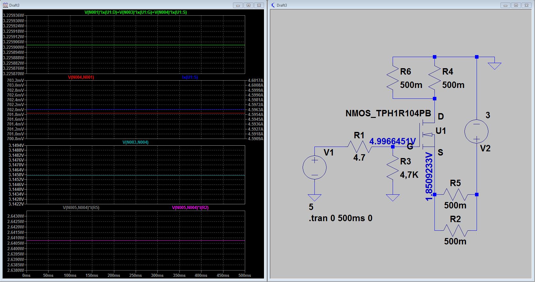The height and width of the screenshot is (282, 535).
Task: Click the S source pin label
Action: [441, 153]
